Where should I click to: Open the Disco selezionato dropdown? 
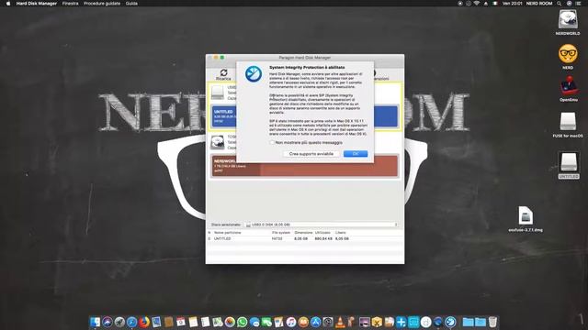coord(321,225)
